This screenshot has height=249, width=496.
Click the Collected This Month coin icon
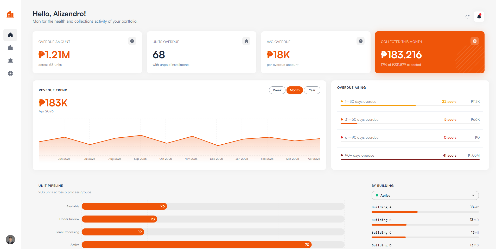click(475, 41)
